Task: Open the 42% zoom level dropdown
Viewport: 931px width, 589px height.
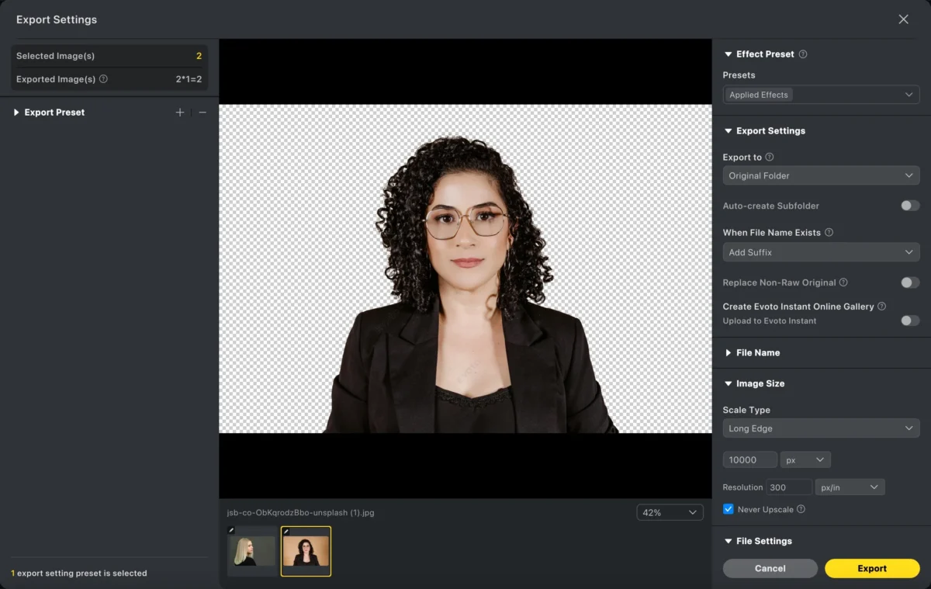Action: coord(670,512)
